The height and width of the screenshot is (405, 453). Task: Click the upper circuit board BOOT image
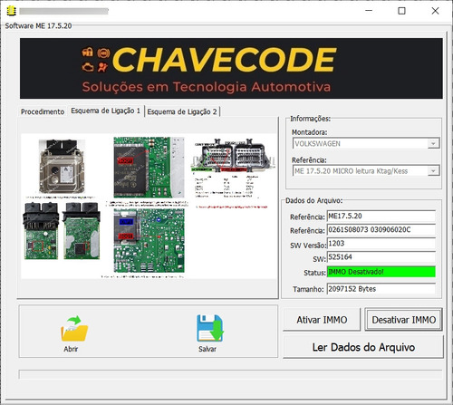[x=149, y=168]
